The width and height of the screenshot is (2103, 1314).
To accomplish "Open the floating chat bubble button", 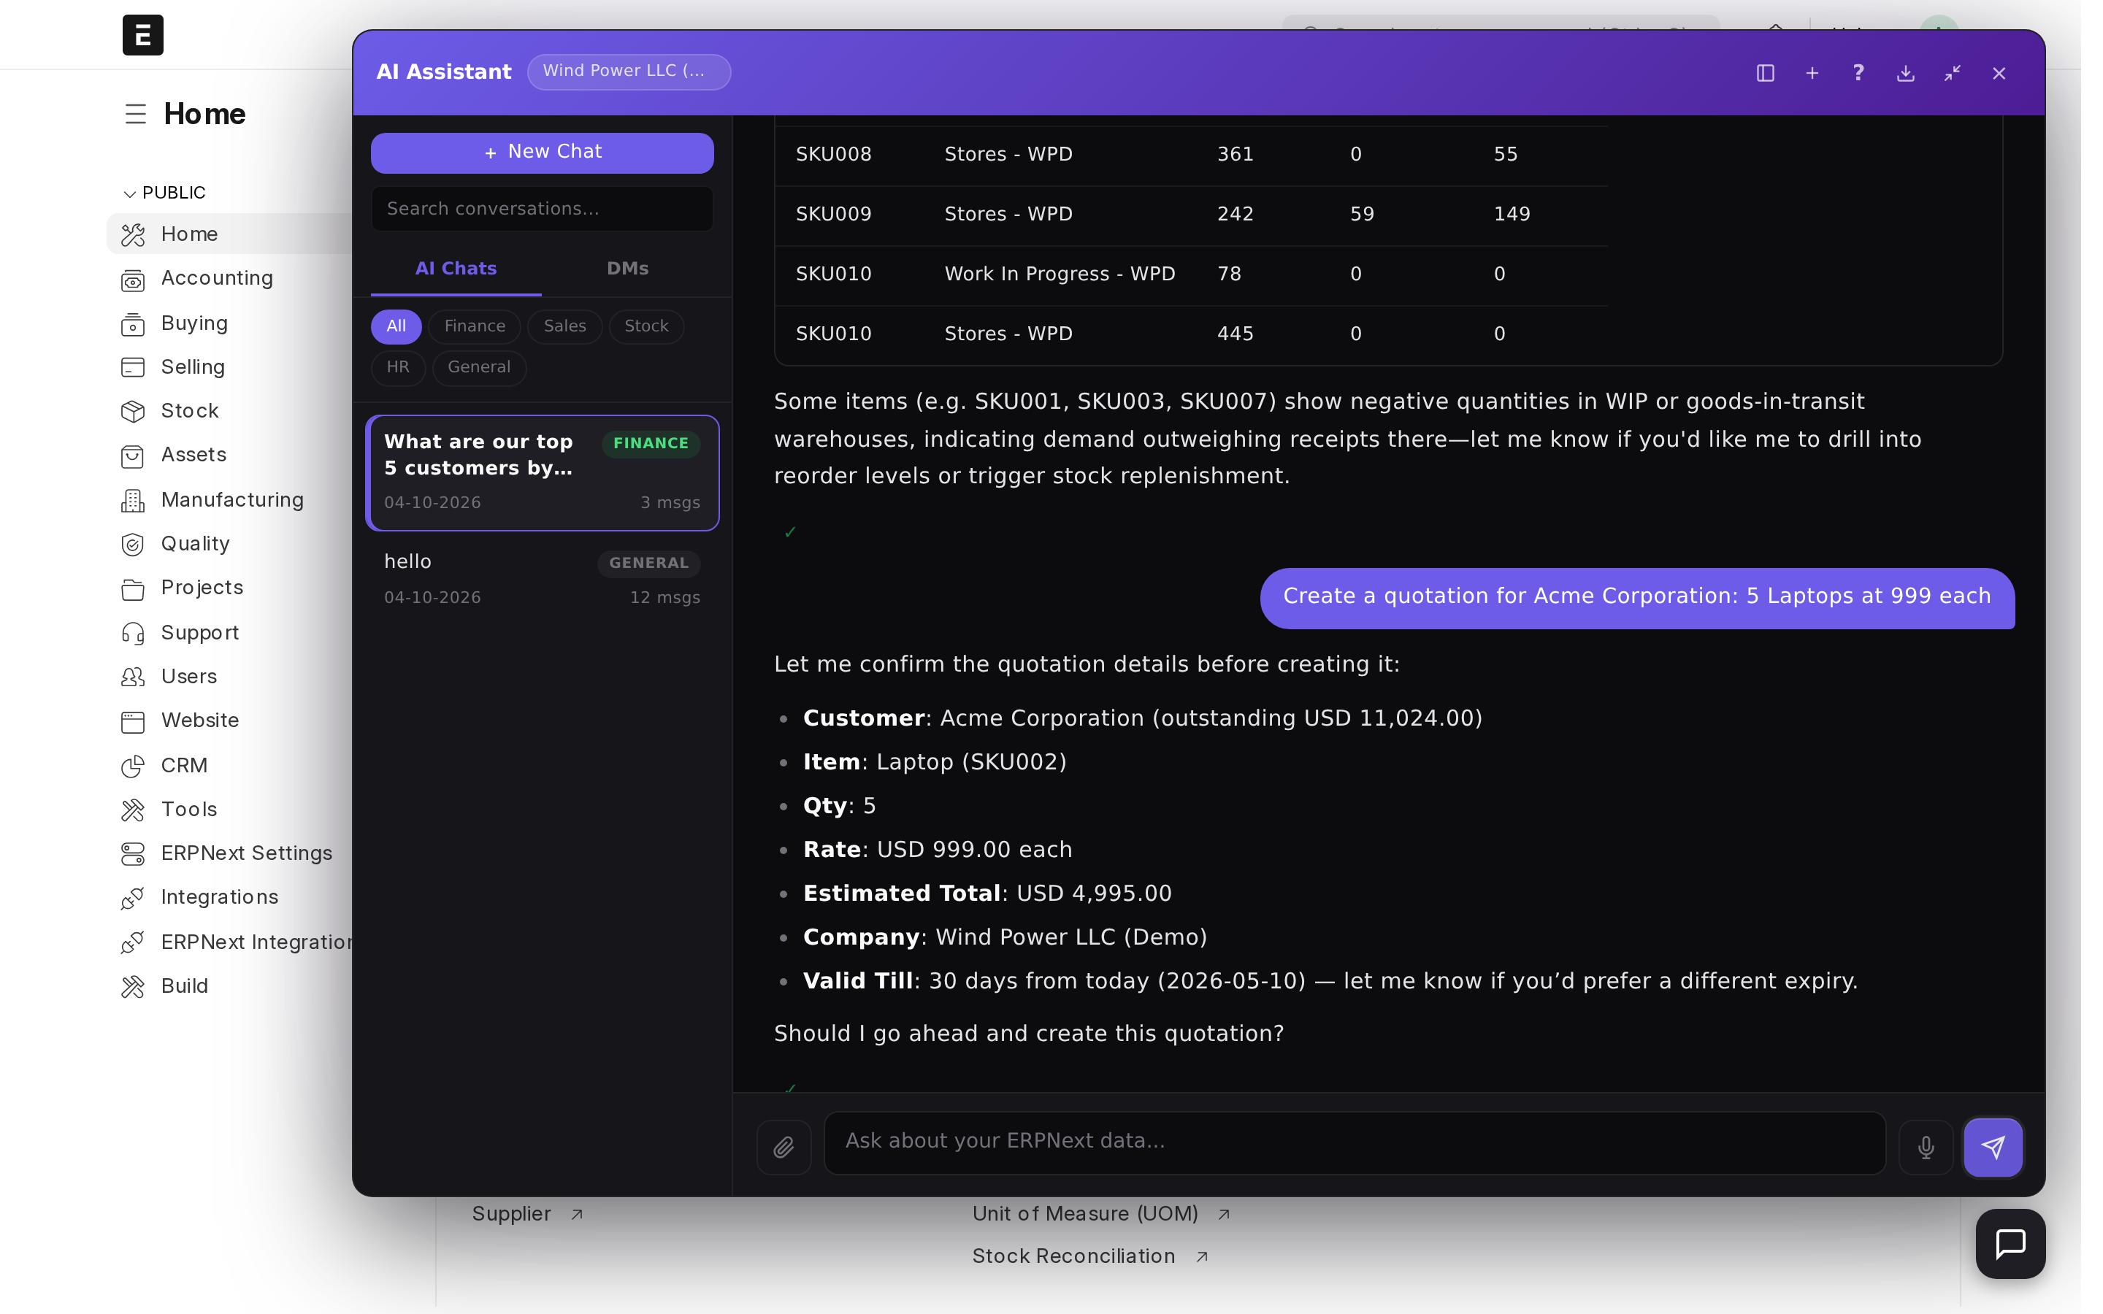I will click(x=2009, y=1244).
